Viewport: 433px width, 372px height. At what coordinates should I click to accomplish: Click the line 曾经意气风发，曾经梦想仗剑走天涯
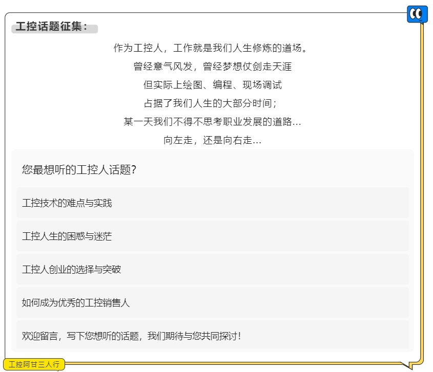[212, 67]
